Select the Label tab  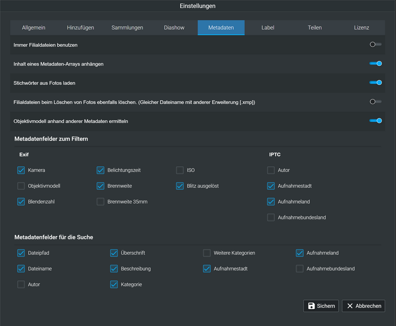point(268,27)
